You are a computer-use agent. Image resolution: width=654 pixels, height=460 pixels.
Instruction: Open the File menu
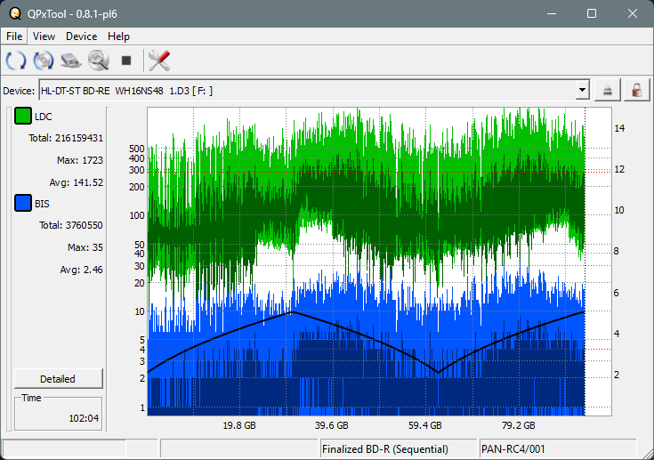(14, 36)
